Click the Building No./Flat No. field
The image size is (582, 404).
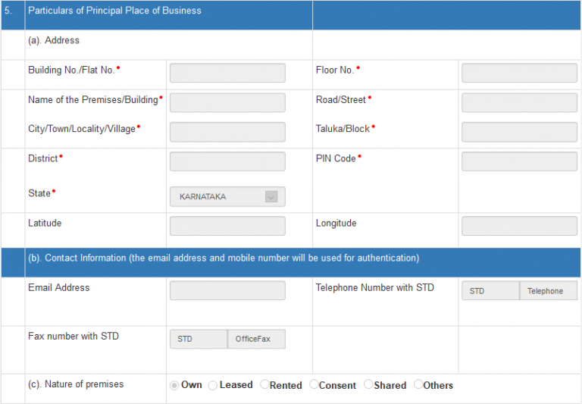227,73
